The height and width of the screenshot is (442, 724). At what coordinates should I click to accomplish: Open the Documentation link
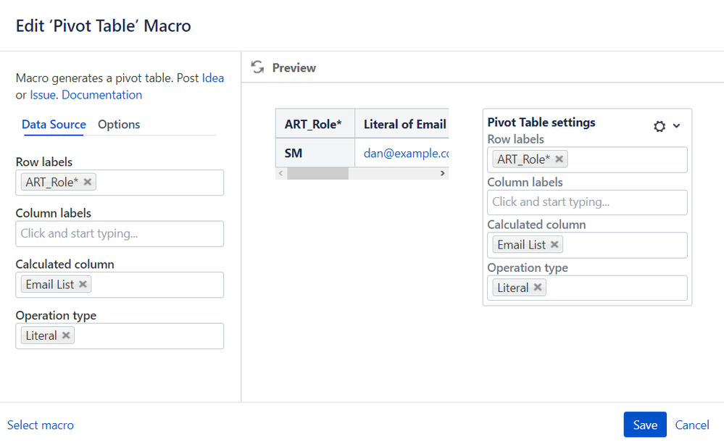pyautogui.click(x=102, y=95)
